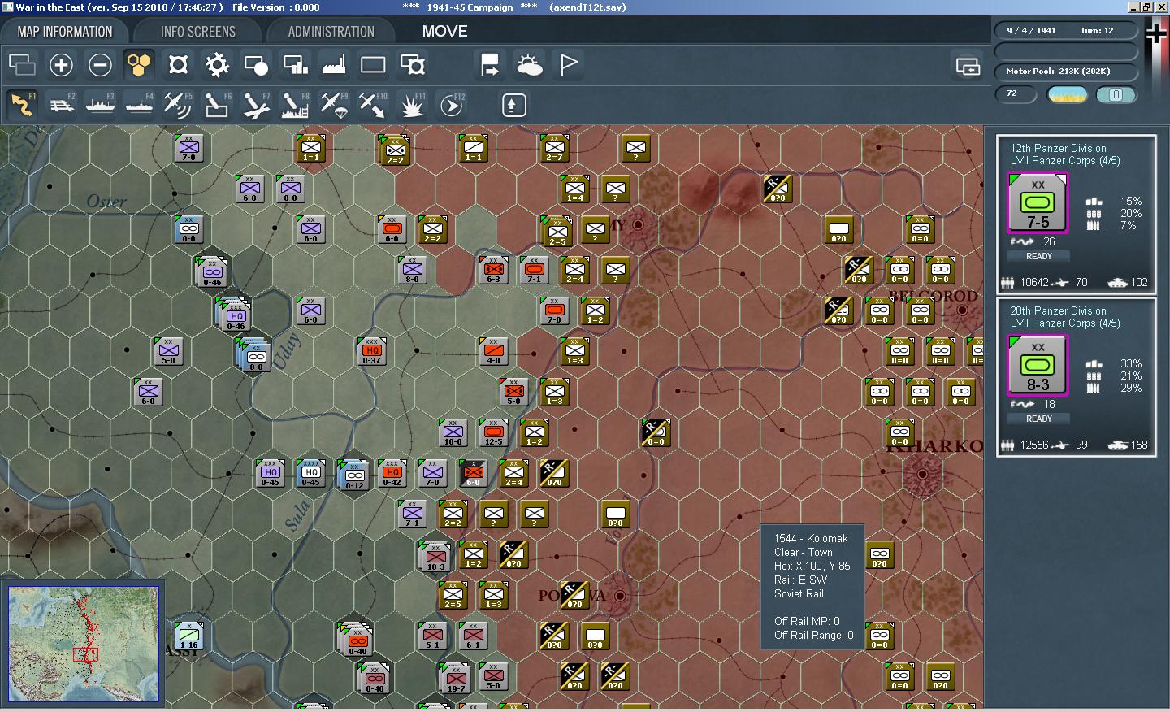Click the F11 explosion icon
Image resolution: width=1170 pixels, height=712 pixels.
tap(412, 105)
